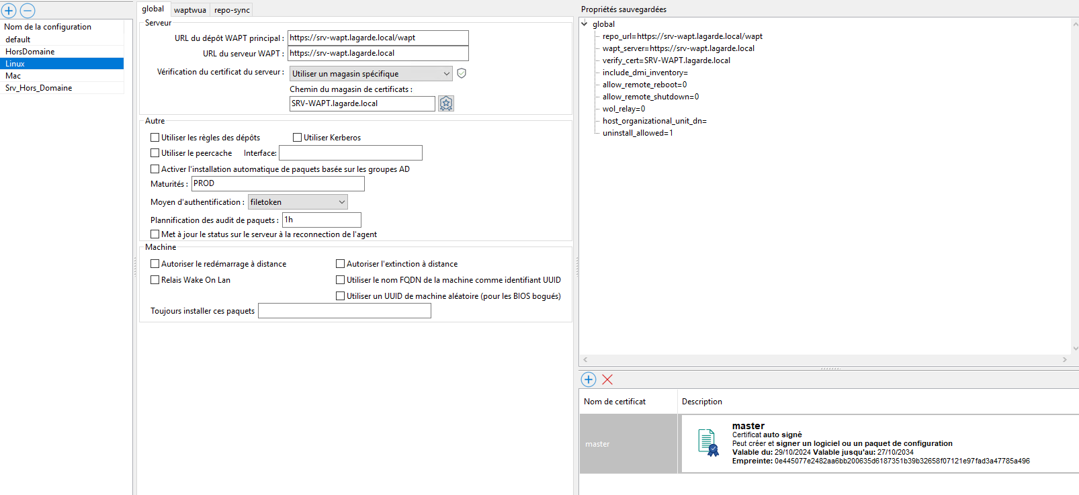Check Relais Wake On Lan option

[x=155, y=280]
